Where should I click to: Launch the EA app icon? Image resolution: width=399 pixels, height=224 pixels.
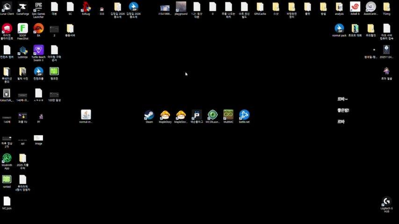[x=38, y=28]
